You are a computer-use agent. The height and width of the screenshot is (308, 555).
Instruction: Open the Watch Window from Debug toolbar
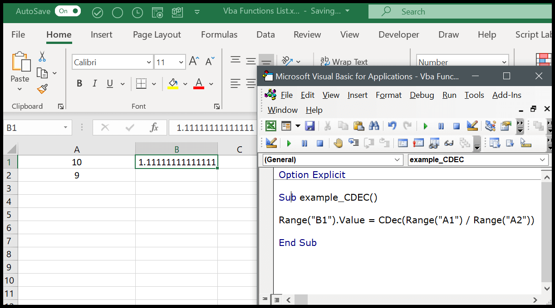[x=433, y=143]
